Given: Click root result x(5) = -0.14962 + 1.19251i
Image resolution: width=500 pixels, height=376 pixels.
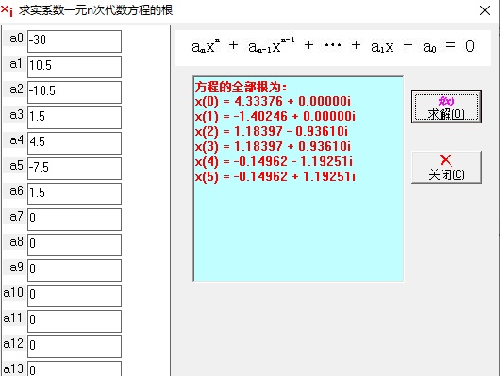Looking at the screenshot, I should [x=275, y=176].
